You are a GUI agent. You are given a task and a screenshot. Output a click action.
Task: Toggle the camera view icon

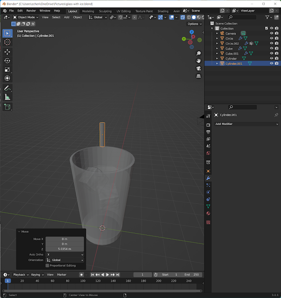(199, 68)
